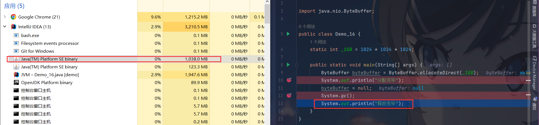Viewport: 539px width, 125px height.
Task: Click the JVM – Demo_16.java process icon
Action: [x=16, y=75]
